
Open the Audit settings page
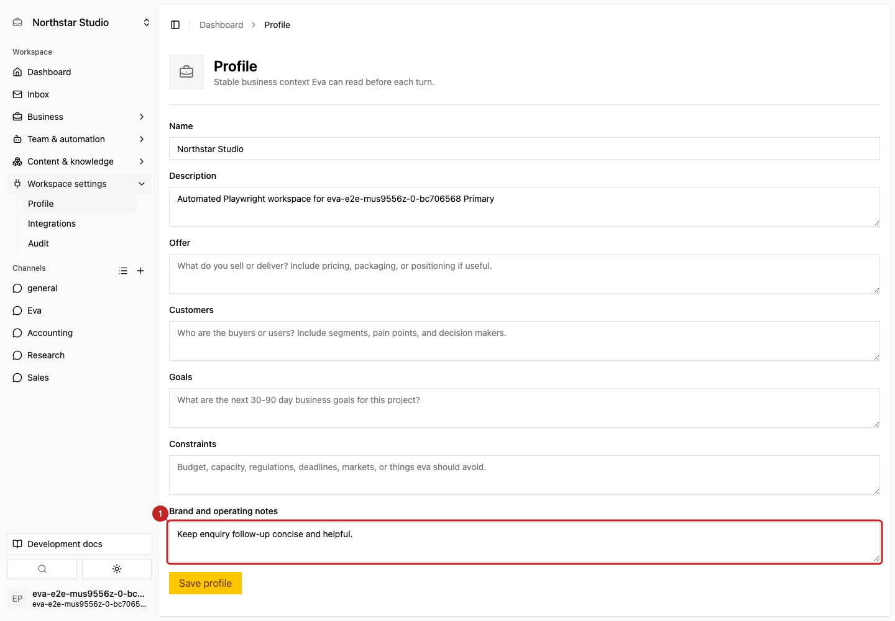click(80, 243)
